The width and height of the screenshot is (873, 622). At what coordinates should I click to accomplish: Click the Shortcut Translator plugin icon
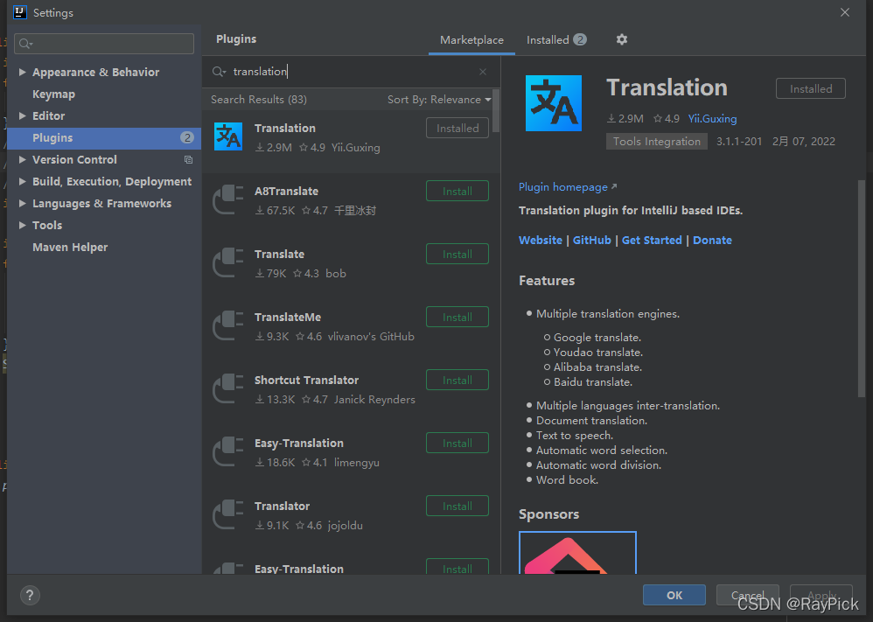228,388
